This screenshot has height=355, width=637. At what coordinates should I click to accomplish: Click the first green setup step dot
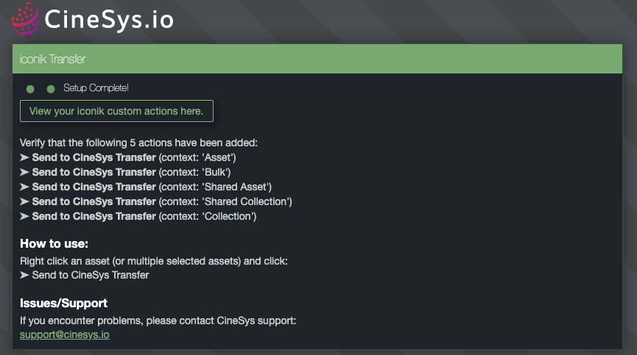(30, 89)
